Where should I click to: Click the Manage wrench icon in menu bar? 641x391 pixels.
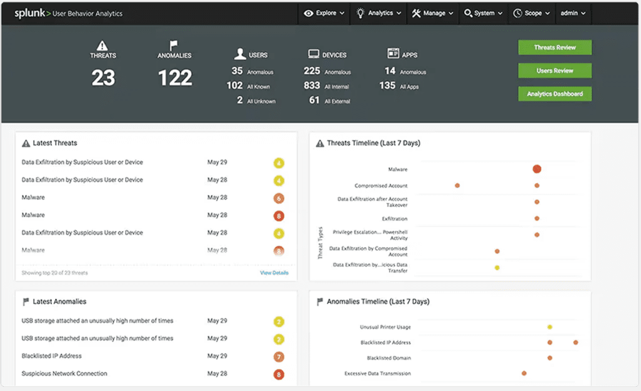click(415, 12)
